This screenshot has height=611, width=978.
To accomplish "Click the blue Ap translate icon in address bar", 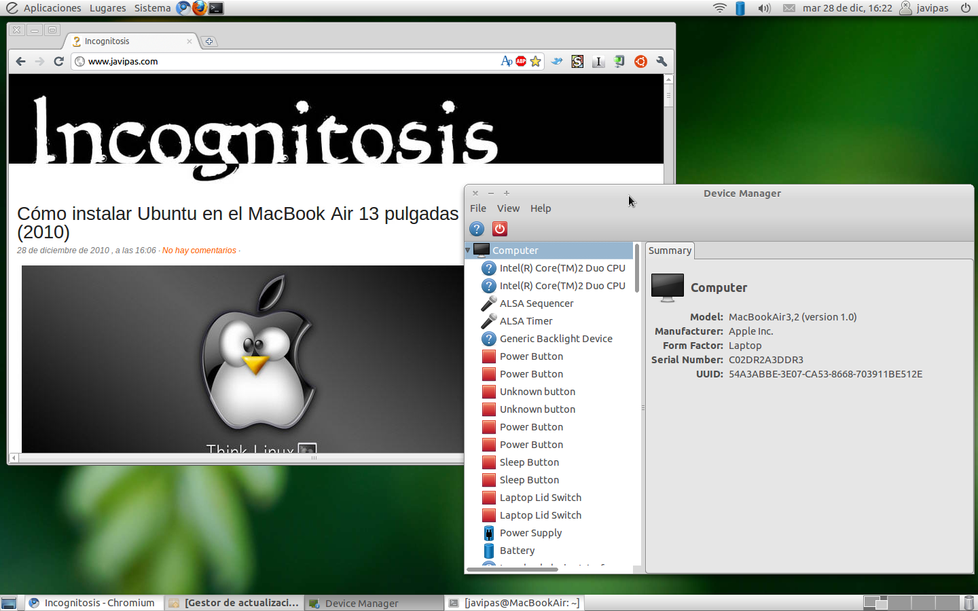I will click(507, 61).
